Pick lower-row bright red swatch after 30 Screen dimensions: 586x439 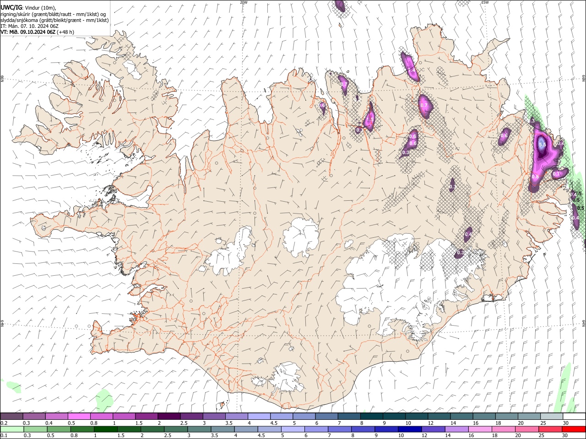click(574, 429)
